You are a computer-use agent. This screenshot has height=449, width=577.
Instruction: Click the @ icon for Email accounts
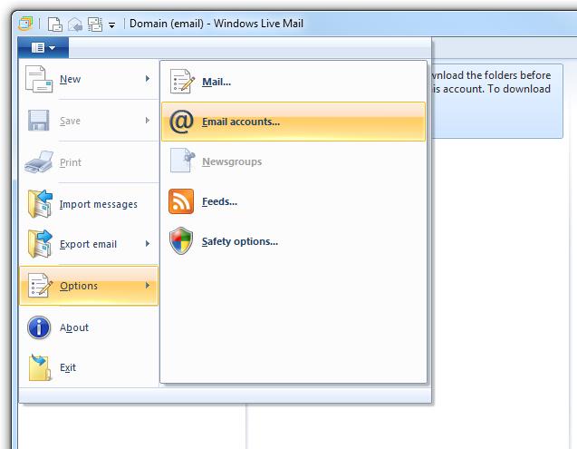[x=181, y=122]
